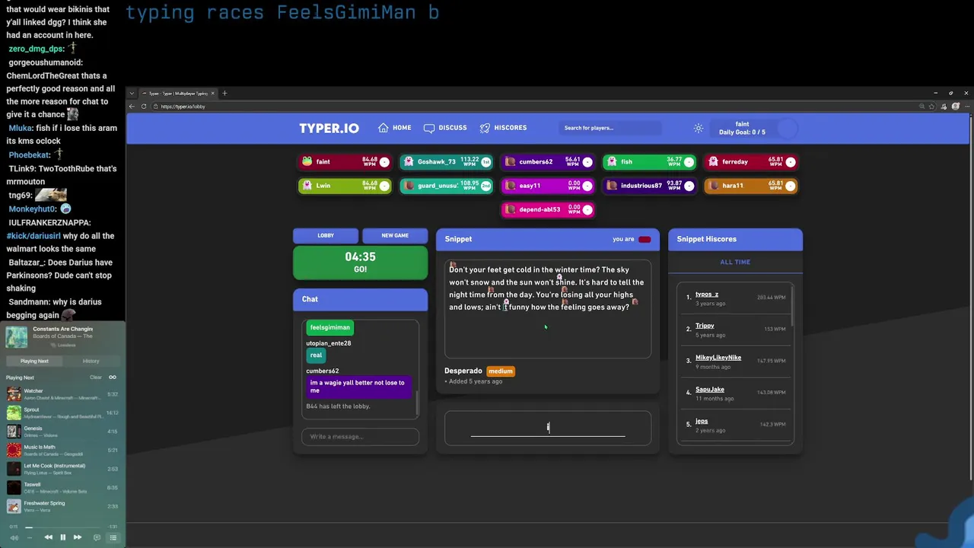
Task: Click the medium difficulty badge
Action: point(501,371)
